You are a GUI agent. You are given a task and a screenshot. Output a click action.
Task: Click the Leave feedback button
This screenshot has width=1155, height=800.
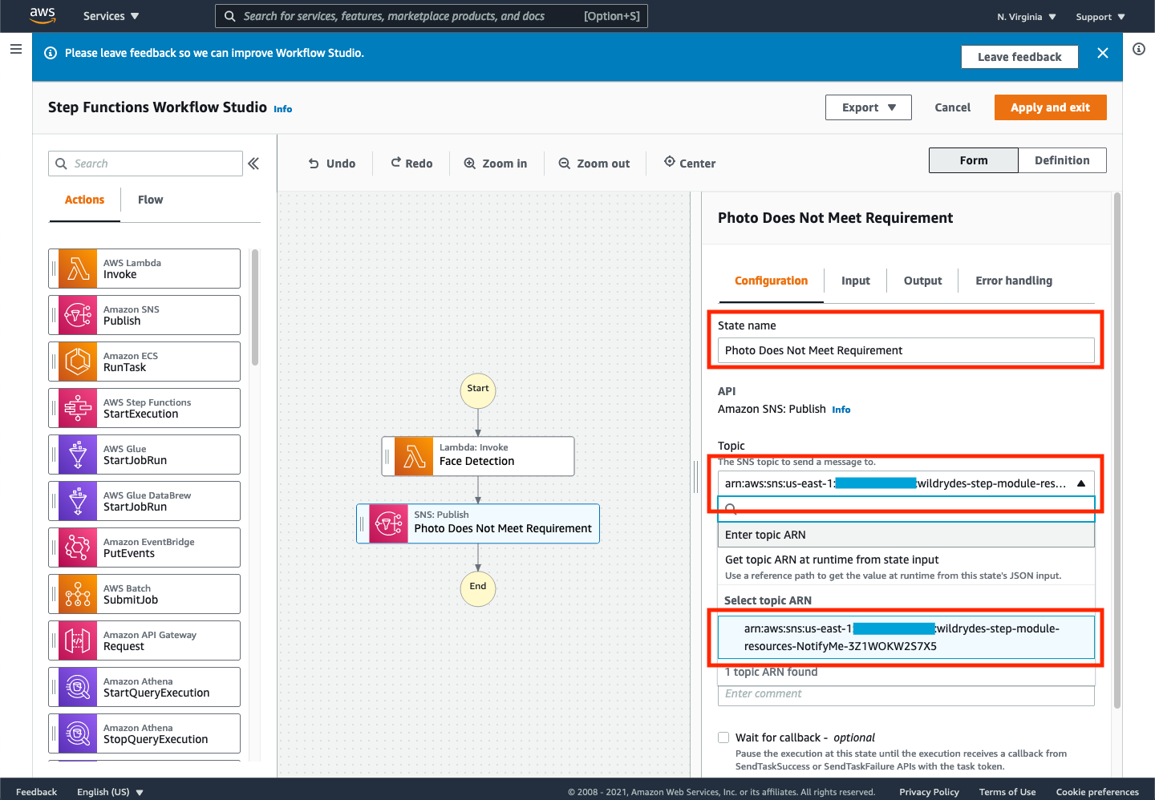[1019, 57]
